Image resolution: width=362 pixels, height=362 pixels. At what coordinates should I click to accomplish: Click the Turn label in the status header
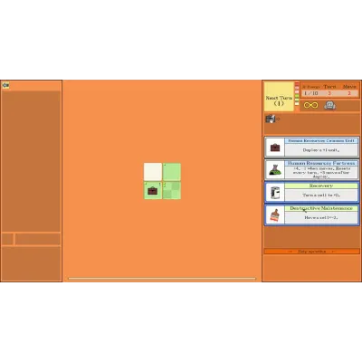(329, 87)
